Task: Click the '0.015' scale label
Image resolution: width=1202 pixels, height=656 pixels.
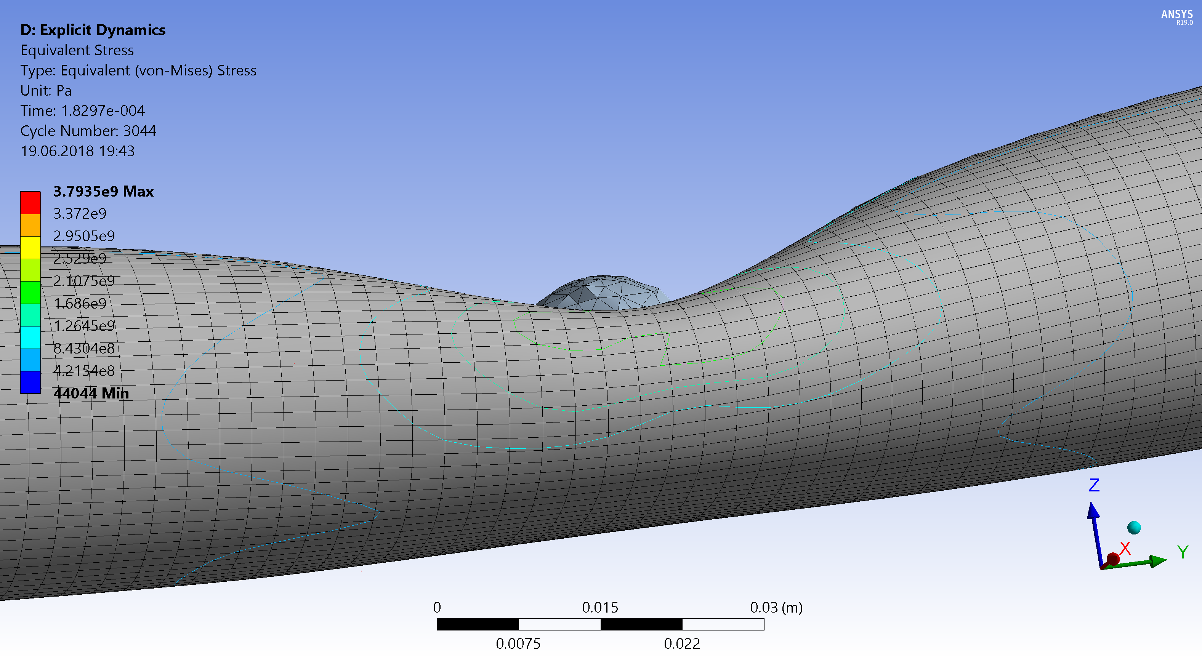Action: pos(600,608)
